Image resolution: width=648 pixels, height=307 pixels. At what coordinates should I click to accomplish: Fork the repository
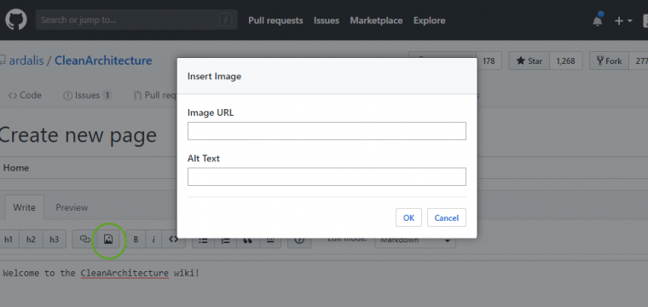[609, 61]
